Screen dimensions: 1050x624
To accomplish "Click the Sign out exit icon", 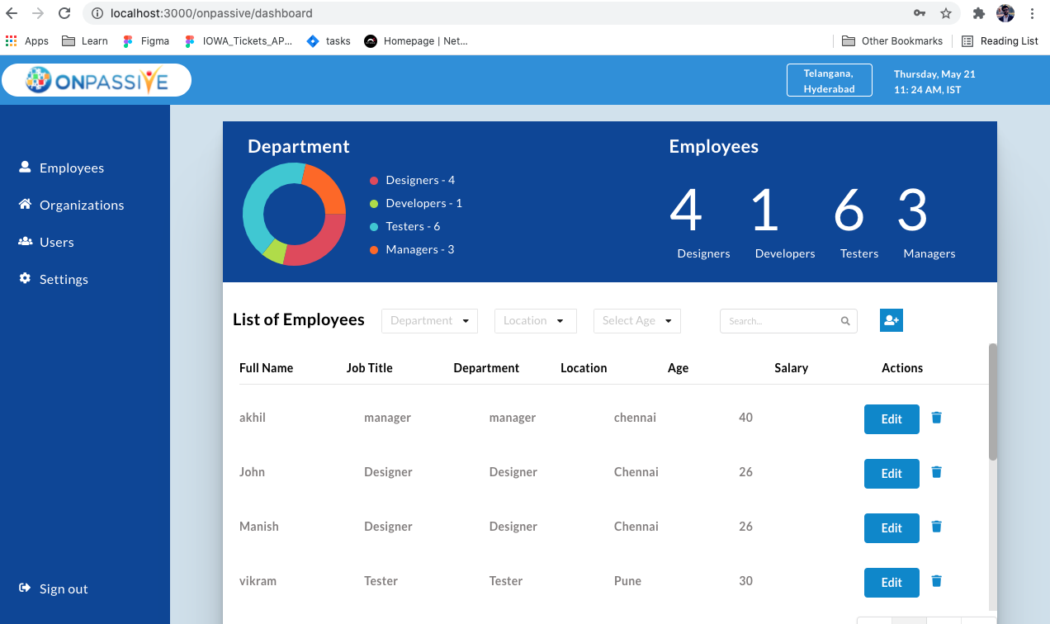I will tap(24, 588).
